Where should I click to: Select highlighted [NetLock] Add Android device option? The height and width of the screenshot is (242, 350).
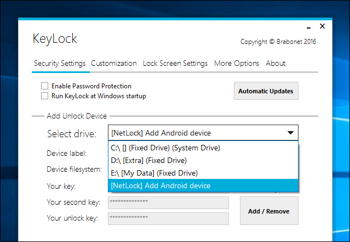pos(203,185)
